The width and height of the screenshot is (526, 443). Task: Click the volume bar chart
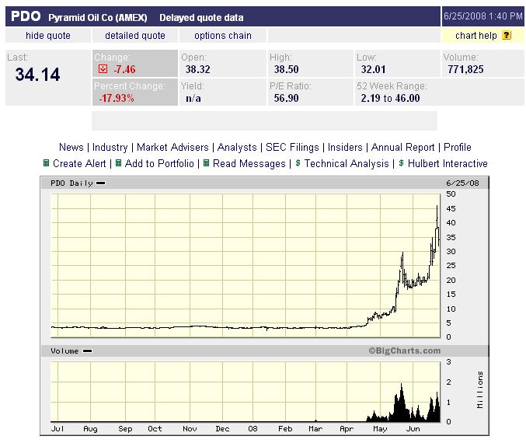click(246, 392)
